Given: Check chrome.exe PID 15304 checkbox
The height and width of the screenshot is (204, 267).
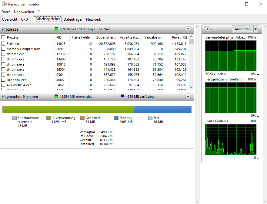Looking at the screenshot, I should 3,70.
